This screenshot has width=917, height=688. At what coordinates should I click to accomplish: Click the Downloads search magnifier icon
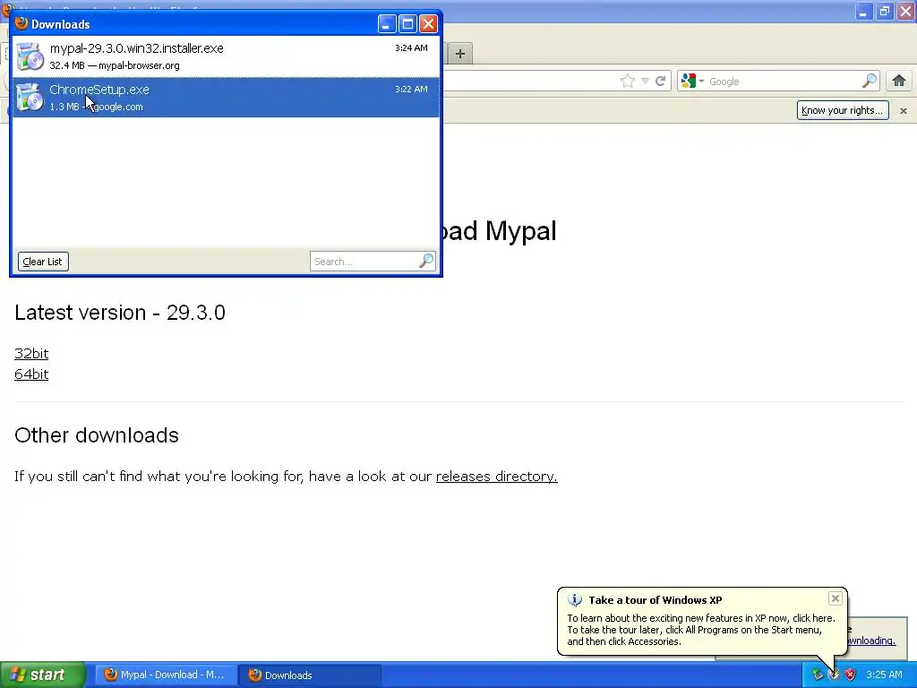426,261
